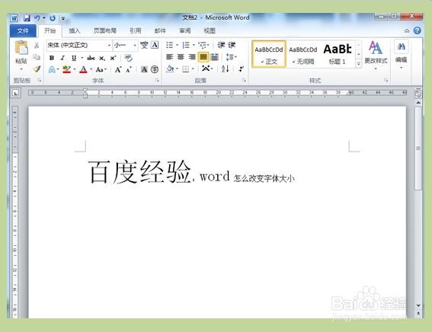Toggle the highlighted Justify alignment
The width and height of the screenshot is (432, 332).
203,57
